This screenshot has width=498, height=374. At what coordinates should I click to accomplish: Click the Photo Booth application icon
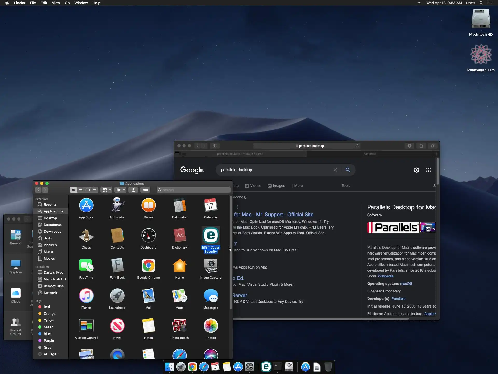(x=179, y=326)
